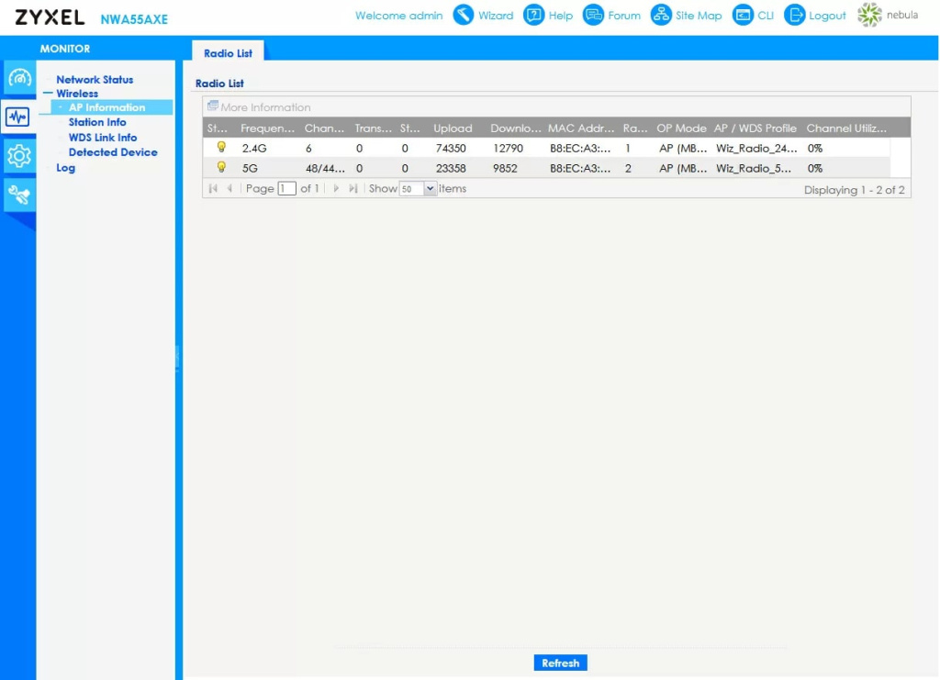Open the Maintenance tools sidebar icon
This screenshot has width=940, height=680.
(18, 195)
